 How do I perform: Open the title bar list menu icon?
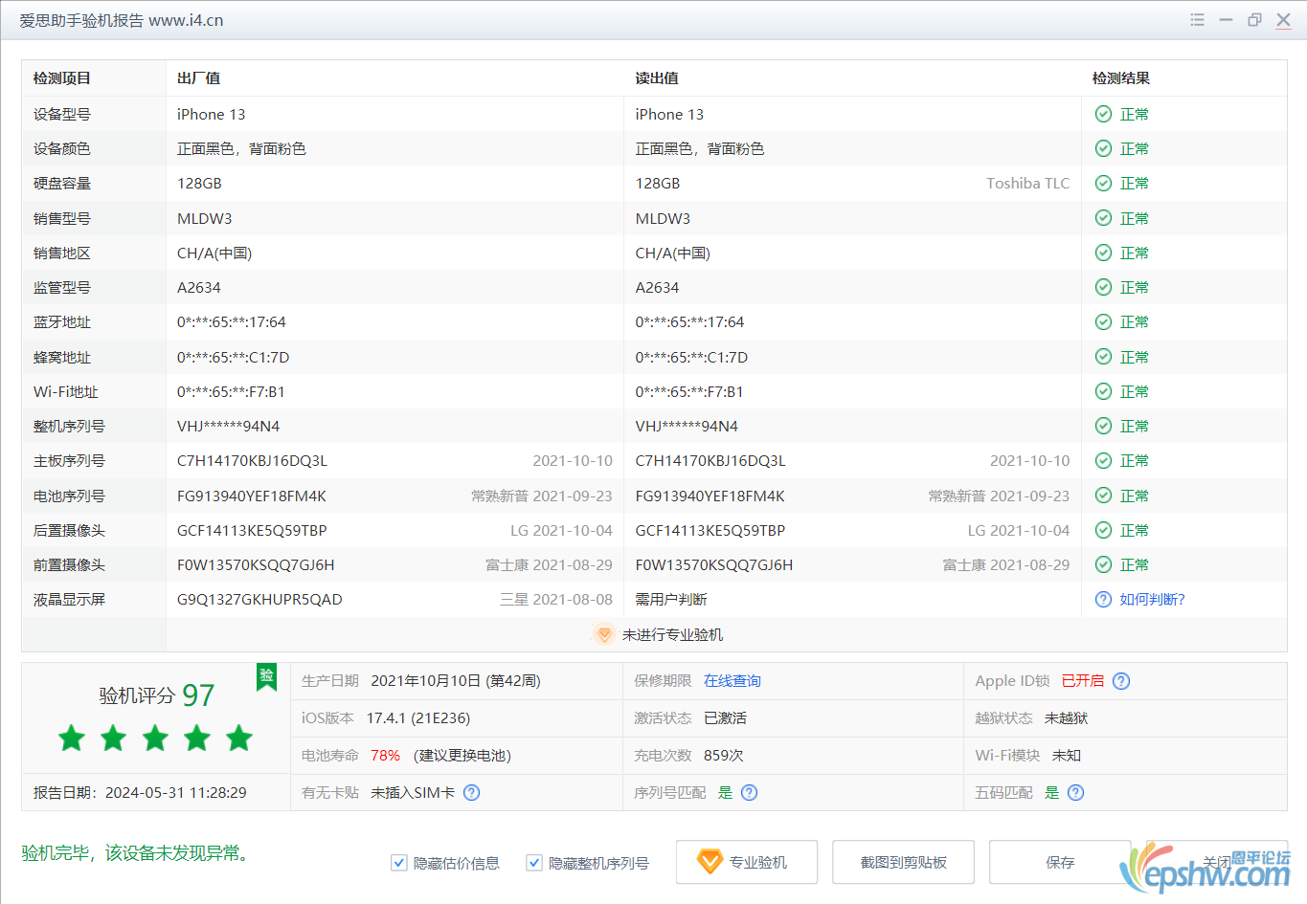[1197, 20]
